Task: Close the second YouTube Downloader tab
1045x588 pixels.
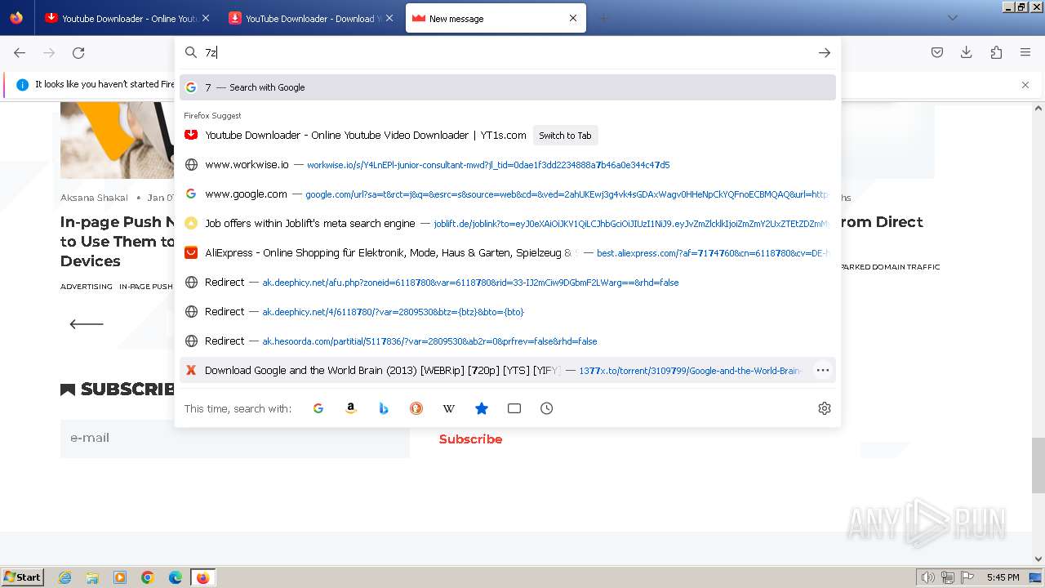Action: (389, 18)
